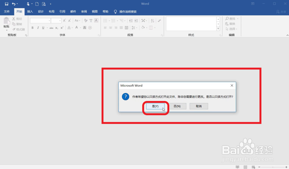Image resolution: width=289 pixels, height=169 pixels.
Task: Click the Copy (复制) button
Action: (x=17, y=24)
